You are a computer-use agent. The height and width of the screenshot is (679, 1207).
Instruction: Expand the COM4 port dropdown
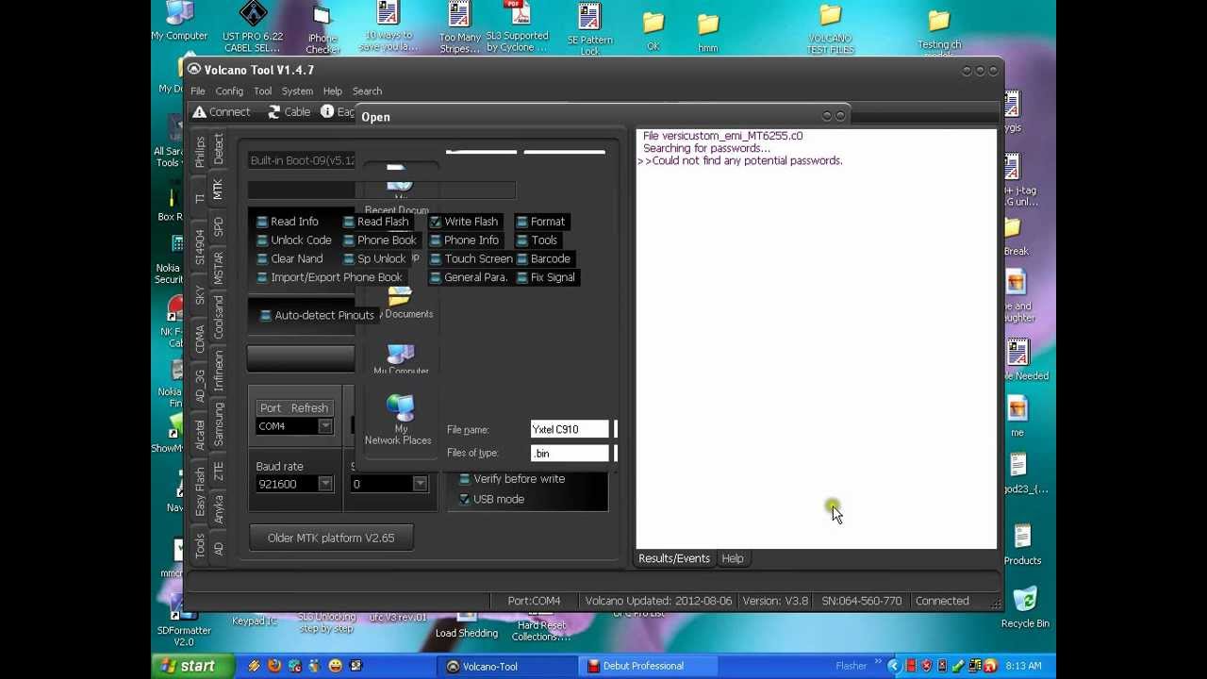point(324,426)
